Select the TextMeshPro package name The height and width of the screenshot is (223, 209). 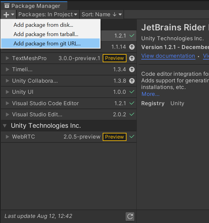tap(29, 58)
